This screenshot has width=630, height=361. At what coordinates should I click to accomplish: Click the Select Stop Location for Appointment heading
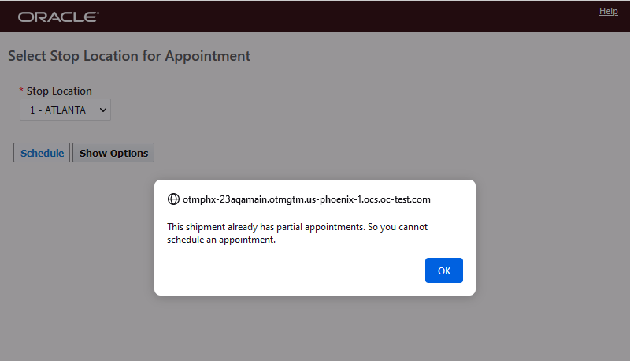click(x=129, y=56)
